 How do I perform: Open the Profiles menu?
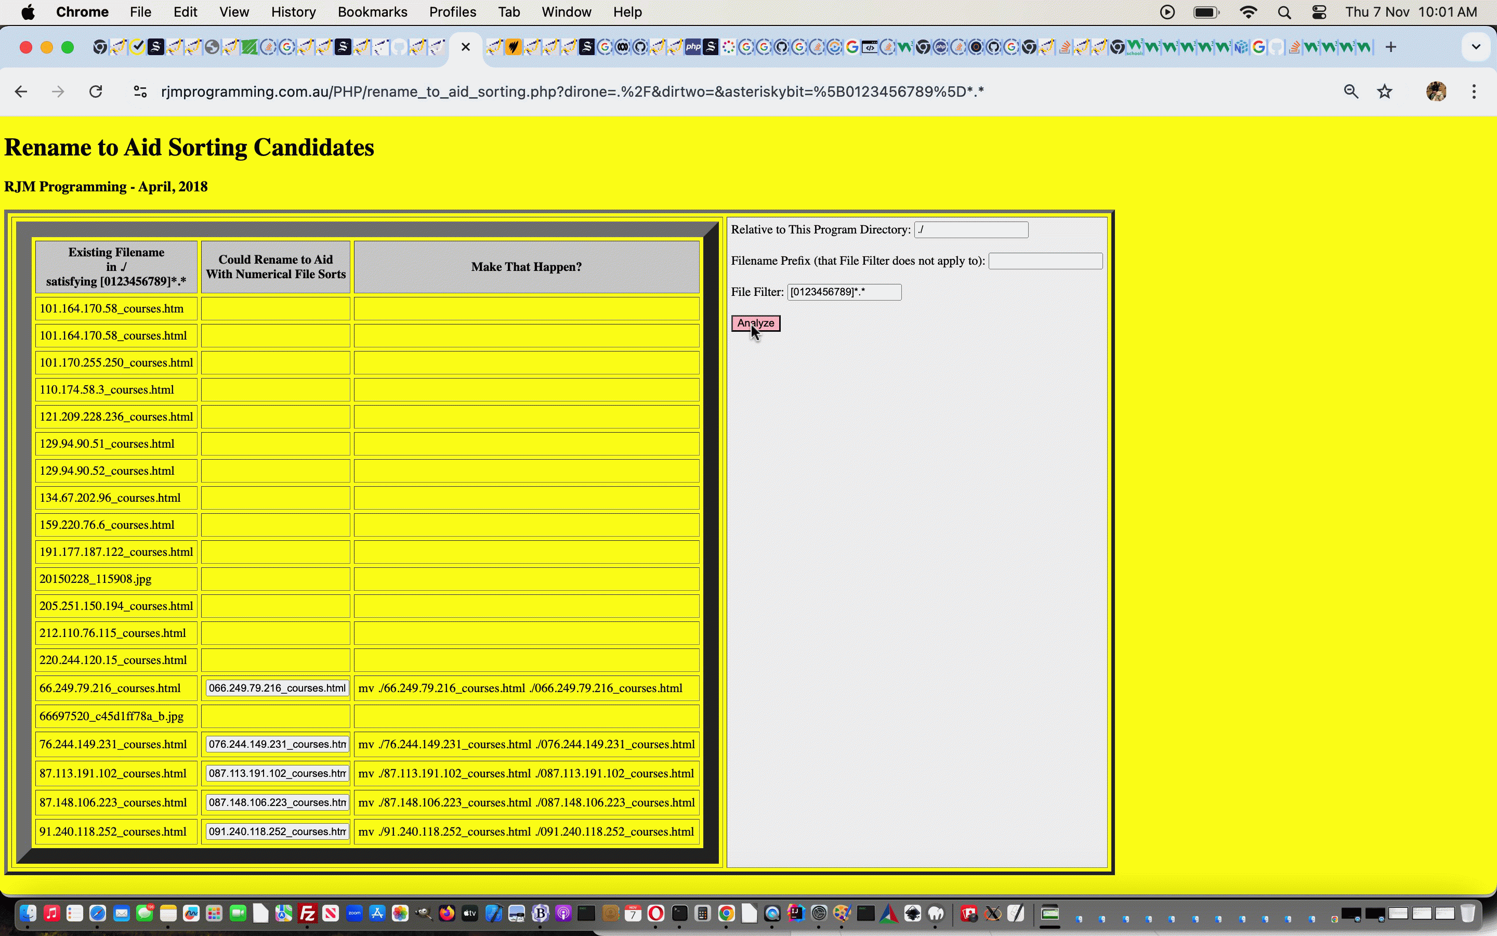(x=452, y=12)
